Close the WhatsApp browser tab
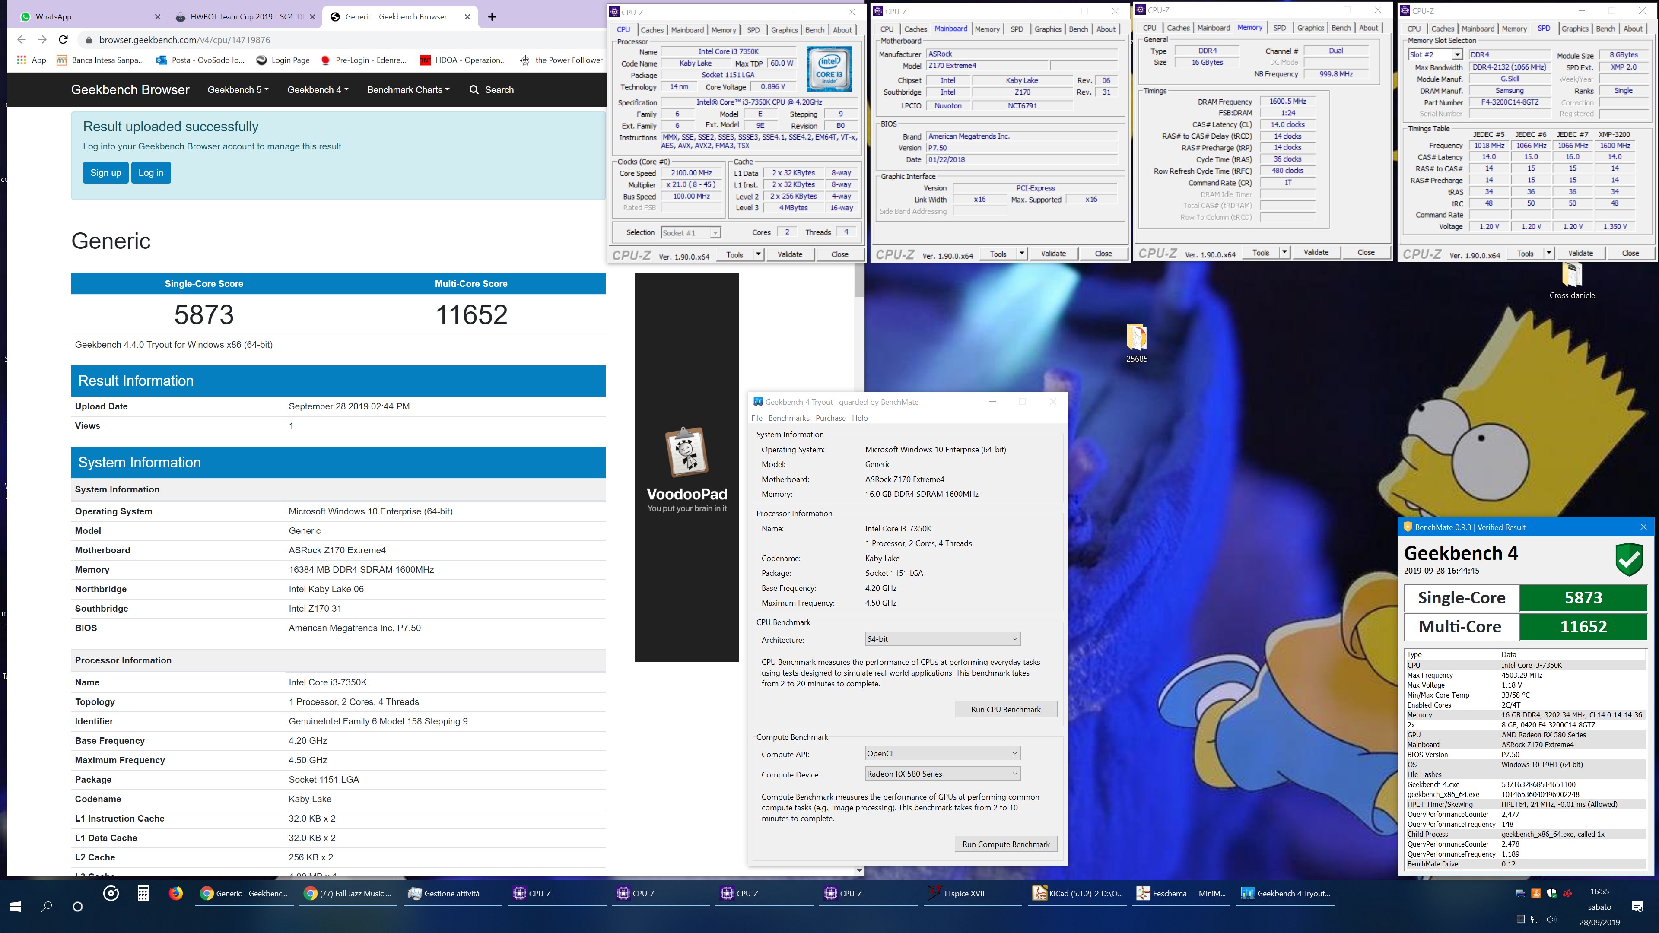 tap(158, 17)
